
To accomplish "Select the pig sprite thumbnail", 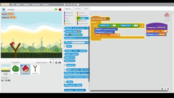I will click(16, 69).
